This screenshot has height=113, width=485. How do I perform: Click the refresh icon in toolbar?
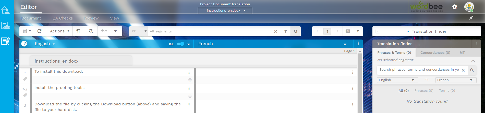tap(39, 31)
